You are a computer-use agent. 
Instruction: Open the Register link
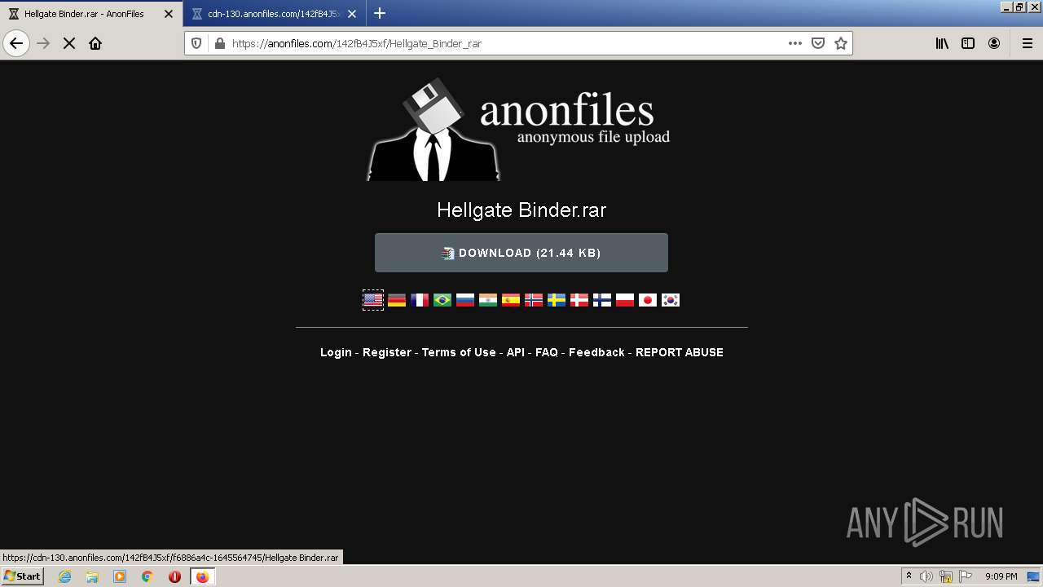click(387, 352)
